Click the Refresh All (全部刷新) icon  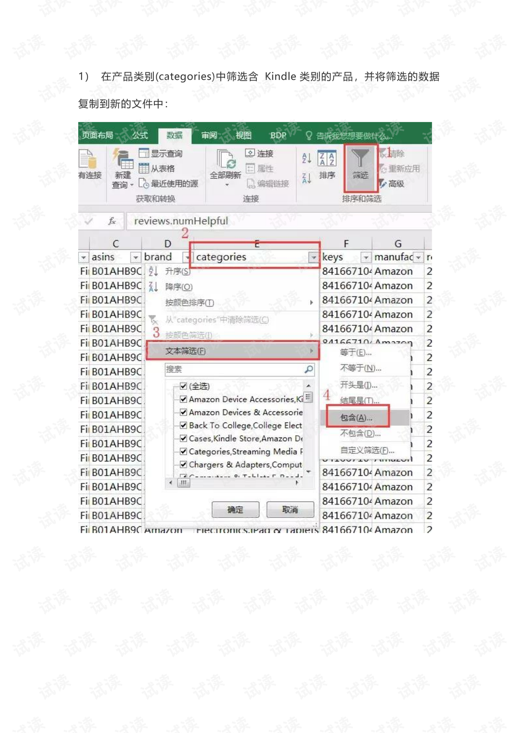pos(227,159)
